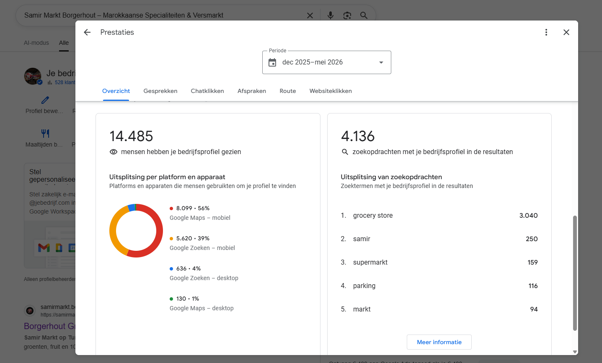Screen dimensions: 602x363
Task: Click the 3.040 count for grocery store
Action: 528,216
